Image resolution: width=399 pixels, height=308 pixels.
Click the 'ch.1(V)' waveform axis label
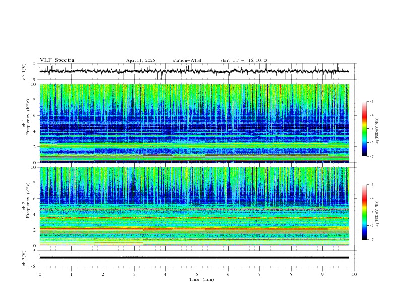(24, 71)
